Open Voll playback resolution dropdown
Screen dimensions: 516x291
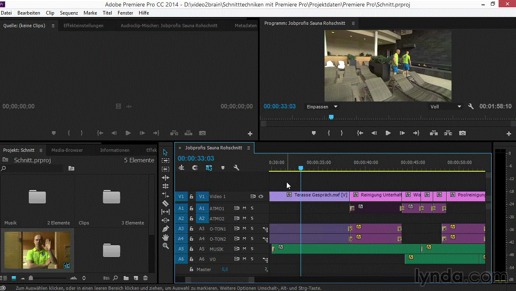446,107
